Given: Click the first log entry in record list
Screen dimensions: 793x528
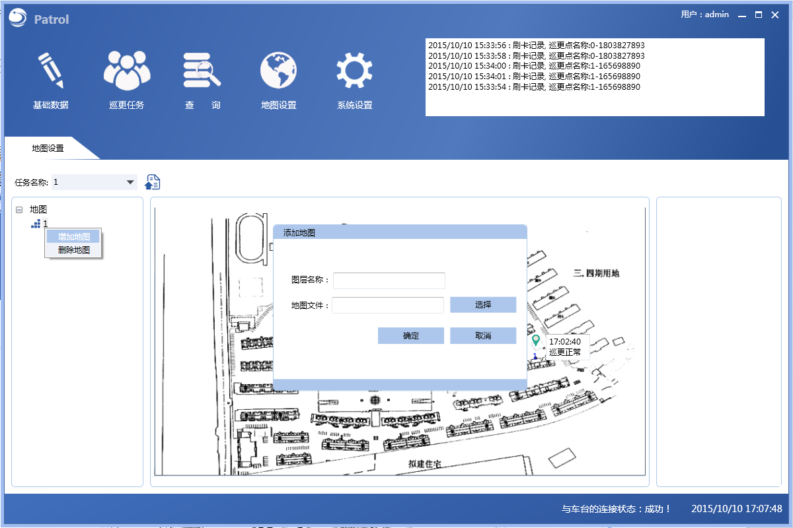Looking at the screenshot, I should coord(536,46).
